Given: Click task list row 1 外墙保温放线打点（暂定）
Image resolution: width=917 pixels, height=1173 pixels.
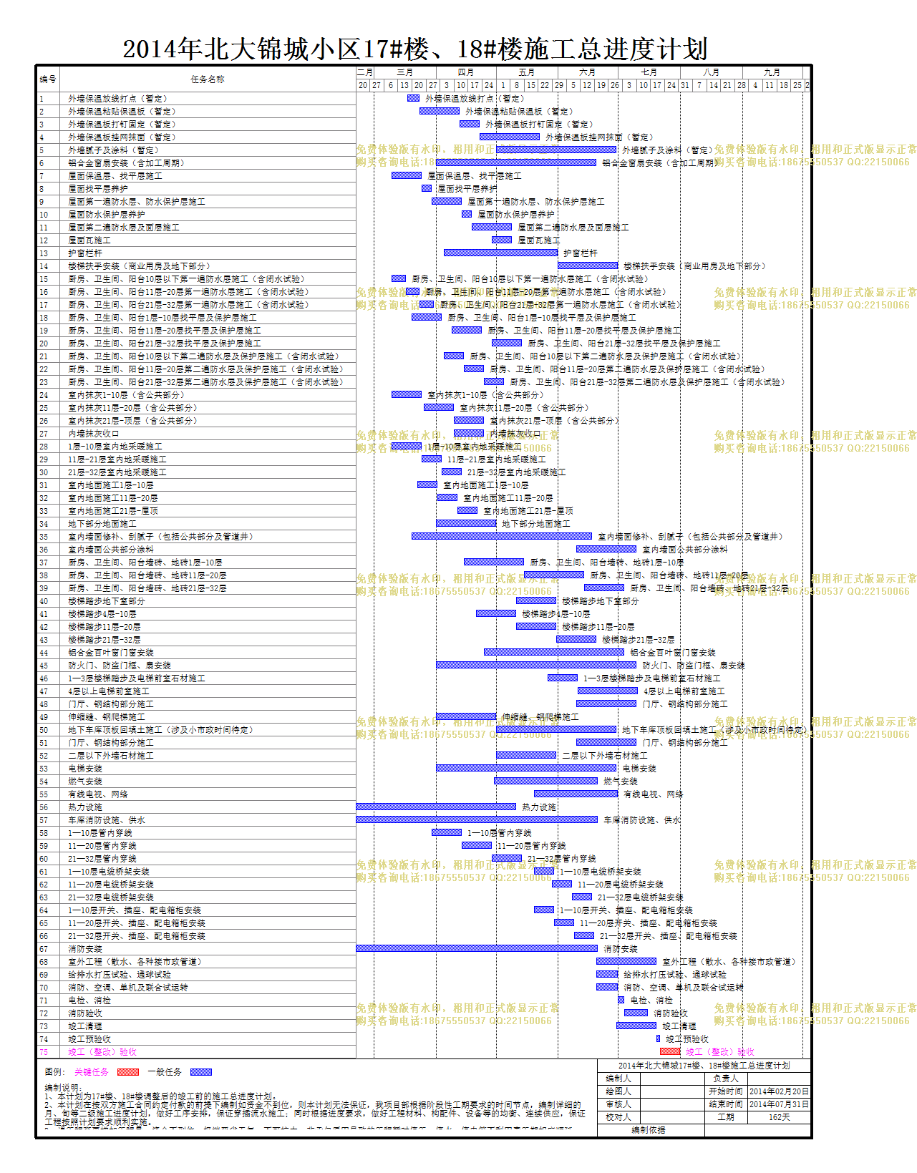Looking at the screenshot, I should tap(197, 99).
